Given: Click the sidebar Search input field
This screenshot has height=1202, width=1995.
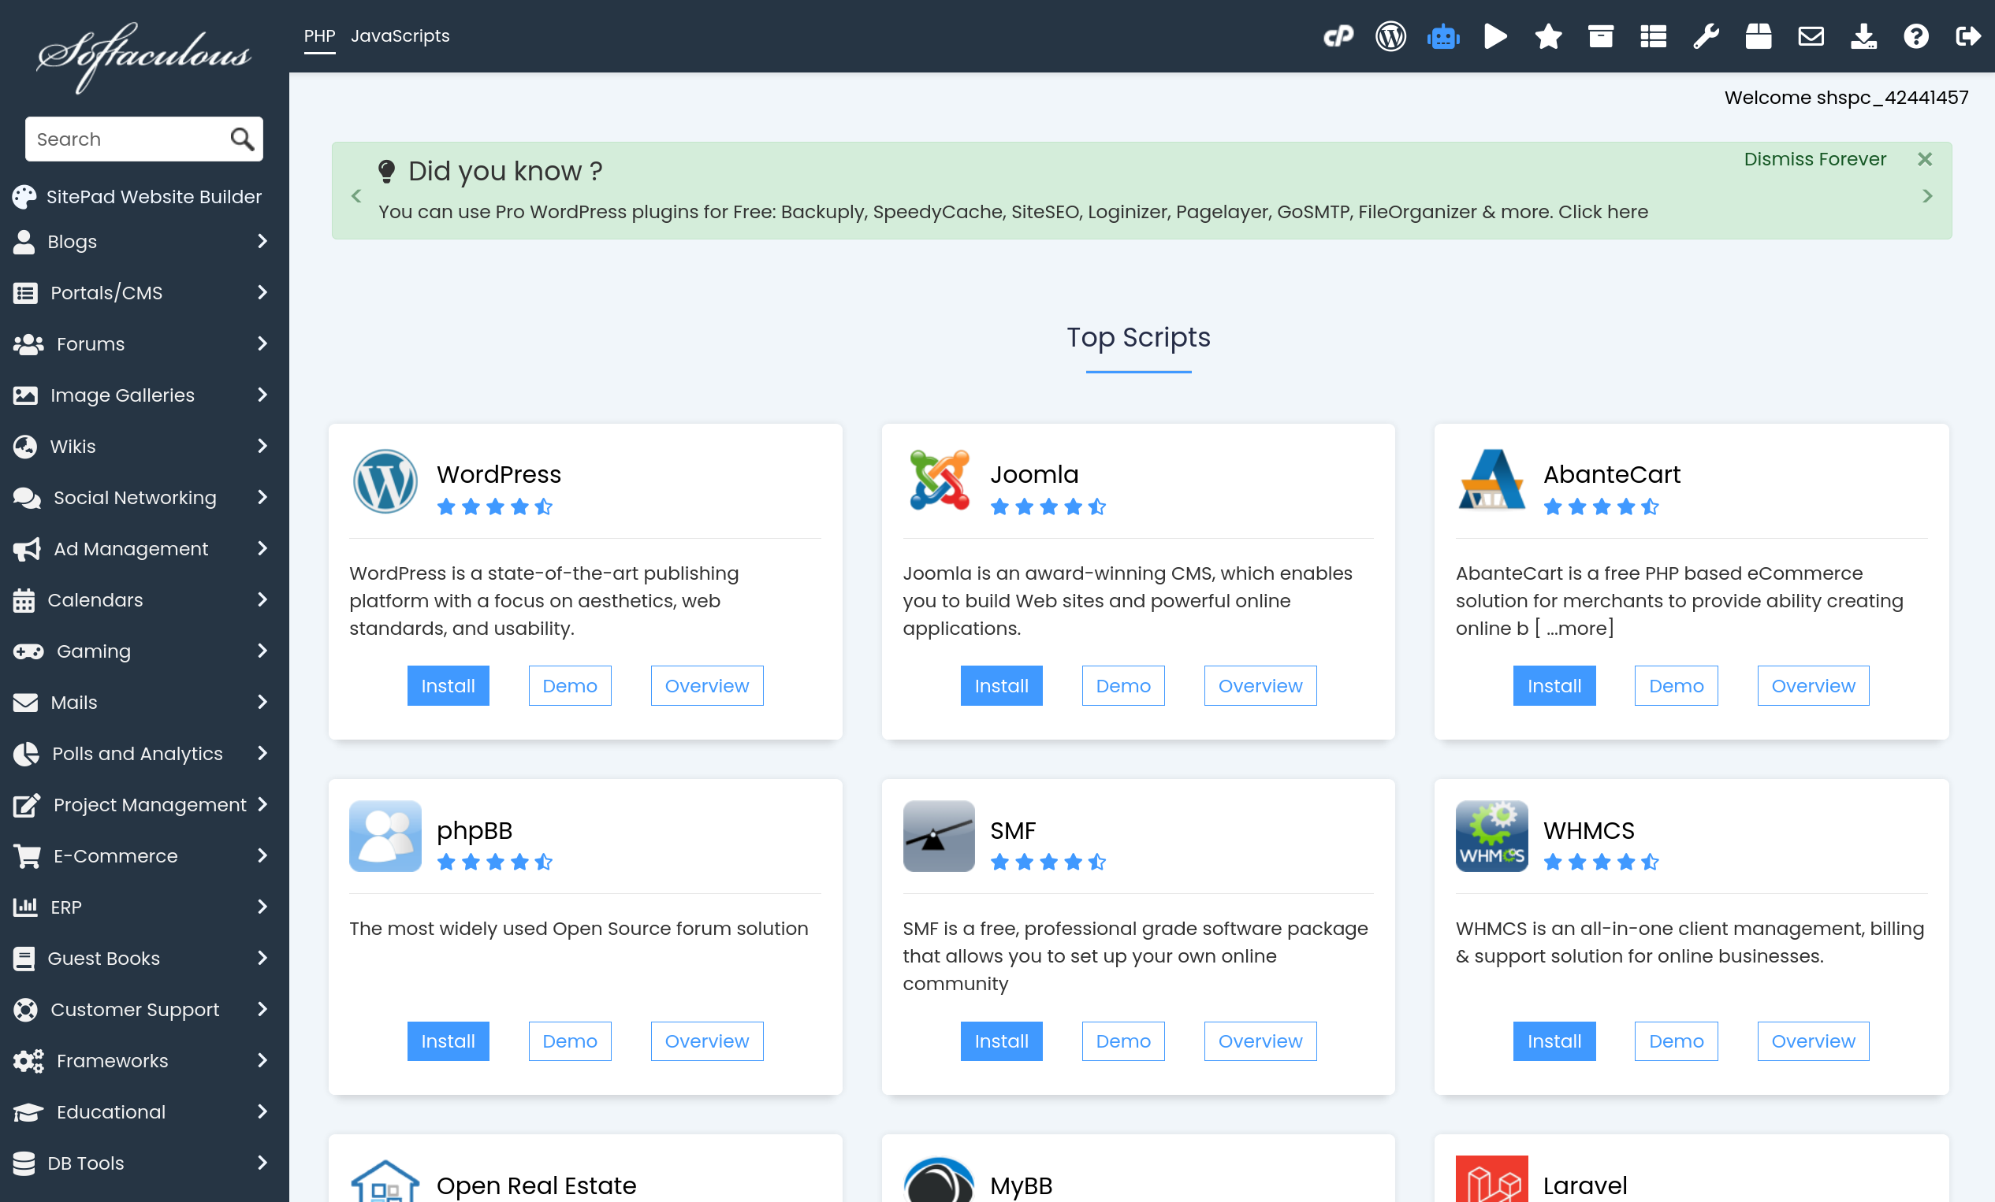Looking at the screenshot, I should coord(129,139).
